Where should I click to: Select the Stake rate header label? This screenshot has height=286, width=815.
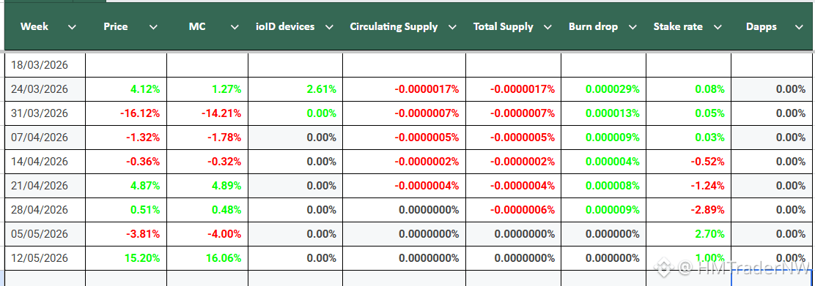pos(678,26)
